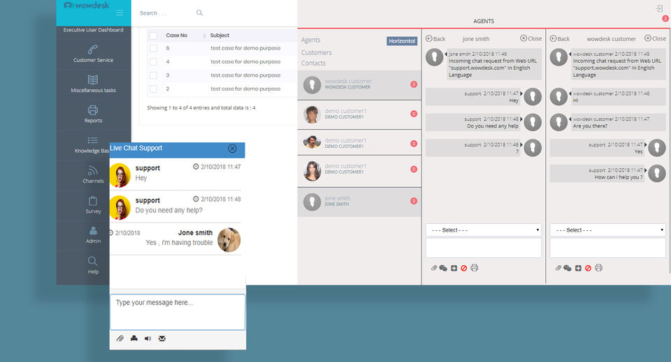Tick the select-all checkbox in table header
Viewport: 671px width, 362px height.
[153, 36]
